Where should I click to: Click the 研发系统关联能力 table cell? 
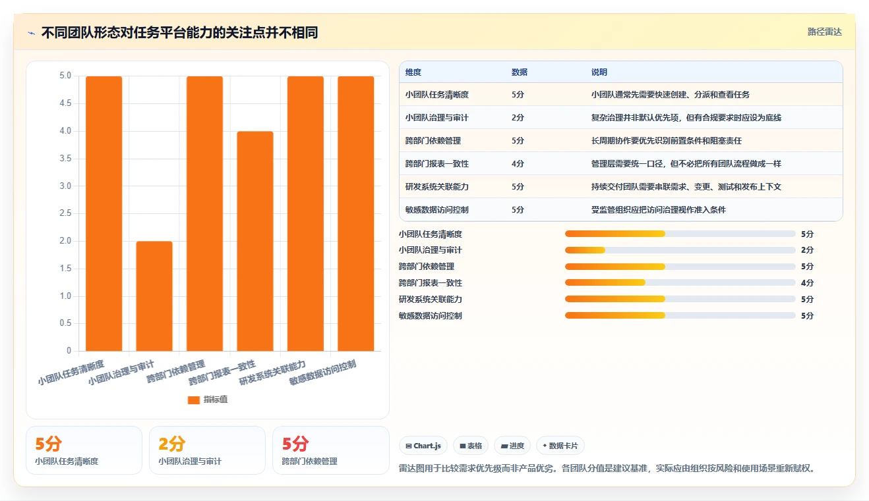coord(437,187)
